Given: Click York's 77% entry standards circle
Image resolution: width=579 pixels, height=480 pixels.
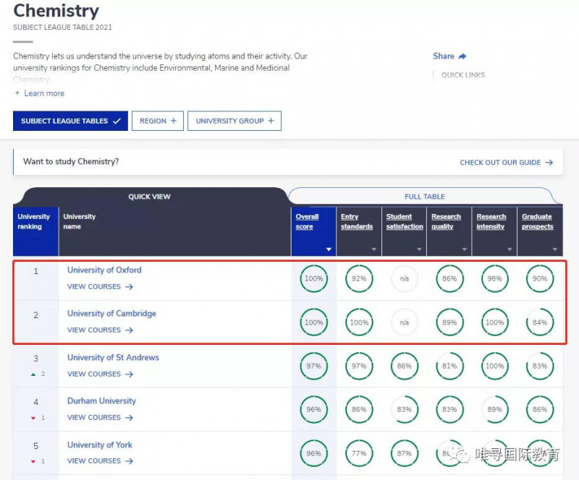Looking at the screenshot, I should point(359,453).
